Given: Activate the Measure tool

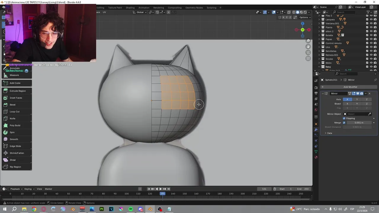Looking at the screenshot, I should 17,75.
